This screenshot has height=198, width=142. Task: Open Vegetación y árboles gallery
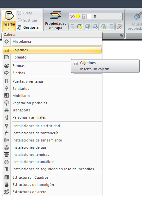[52, 103]
